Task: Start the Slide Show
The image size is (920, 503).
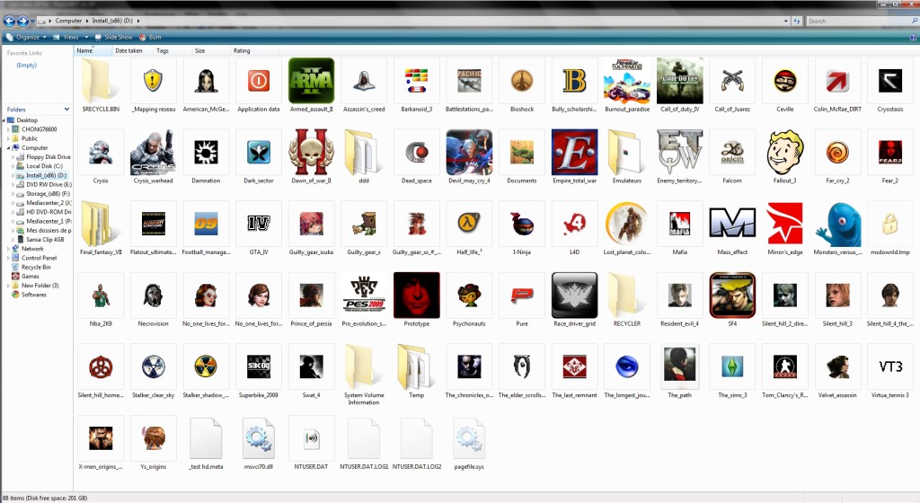Action: [113, 37]
